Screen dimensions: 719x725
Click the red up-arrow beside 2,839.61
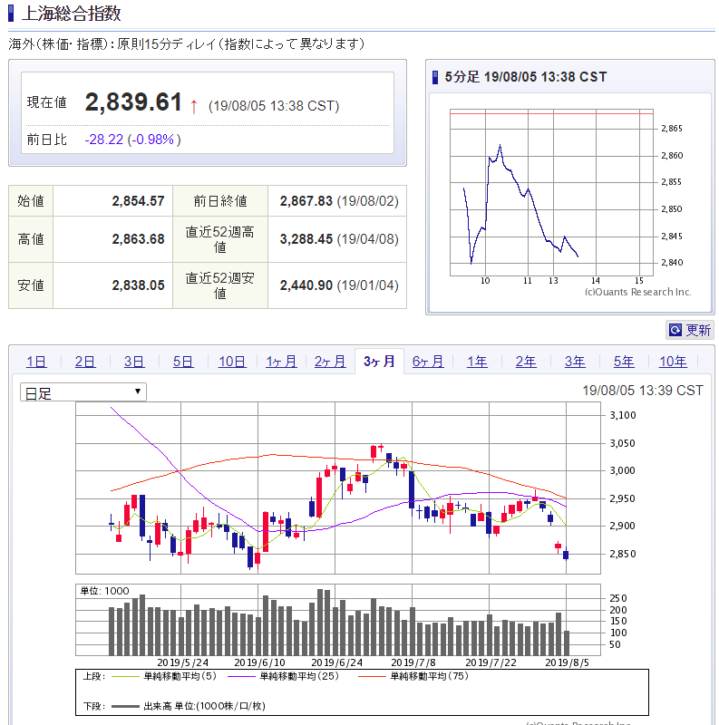(193, 105)
